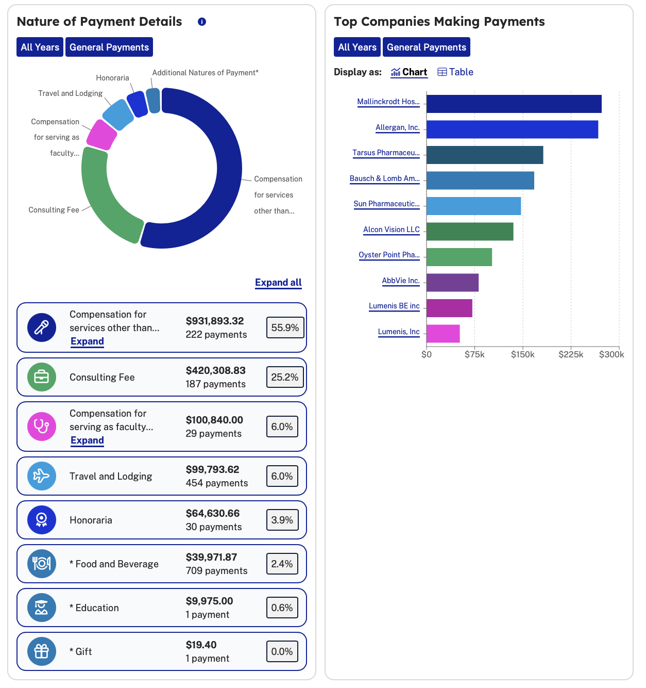Image resolution: width=646 pixels, height=688 pixels.
Task: Click the microphone icon for Compensation for services
Action: [42, 327]
